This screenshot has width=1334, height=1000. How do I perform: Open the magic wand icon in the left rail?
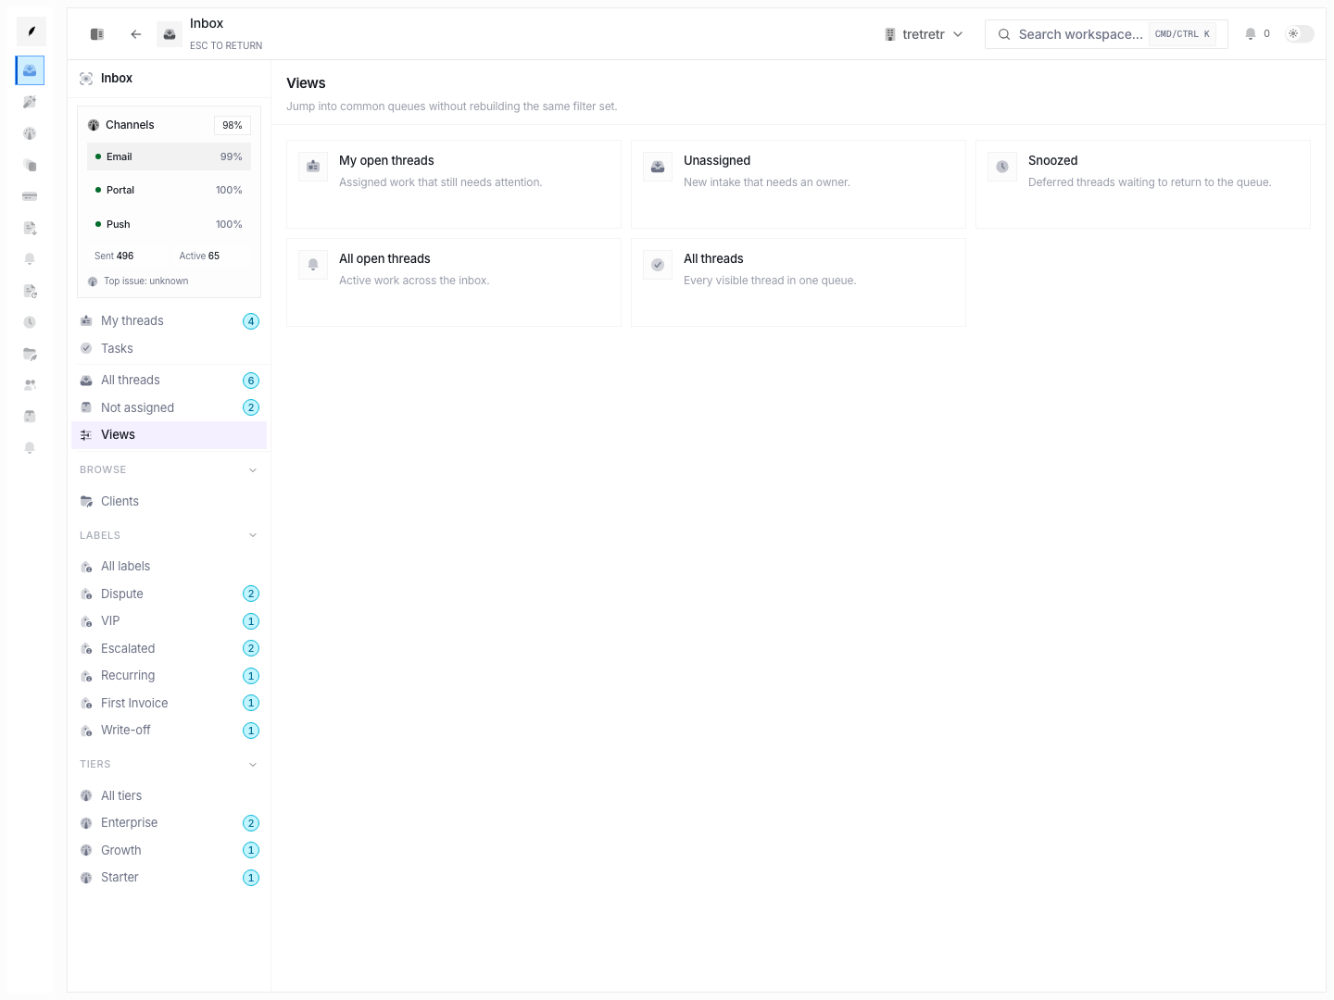click(x=30, y=102)
